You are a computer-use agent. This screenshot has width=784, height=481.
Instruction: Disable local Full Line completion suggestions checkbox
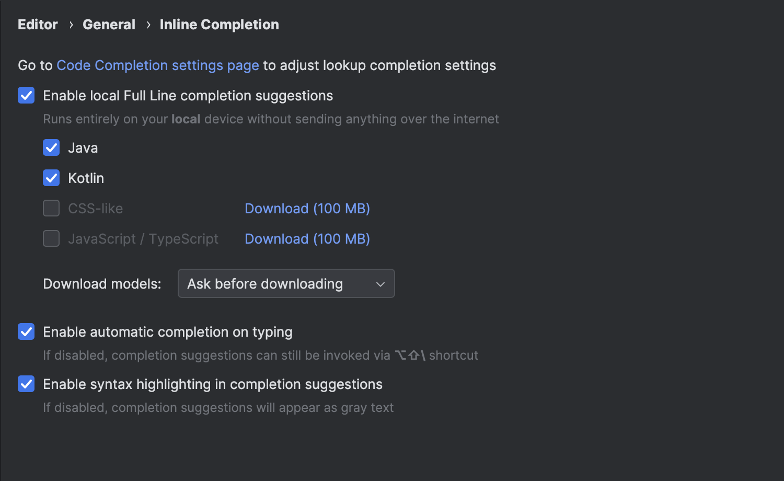click(x=26, y=96)
